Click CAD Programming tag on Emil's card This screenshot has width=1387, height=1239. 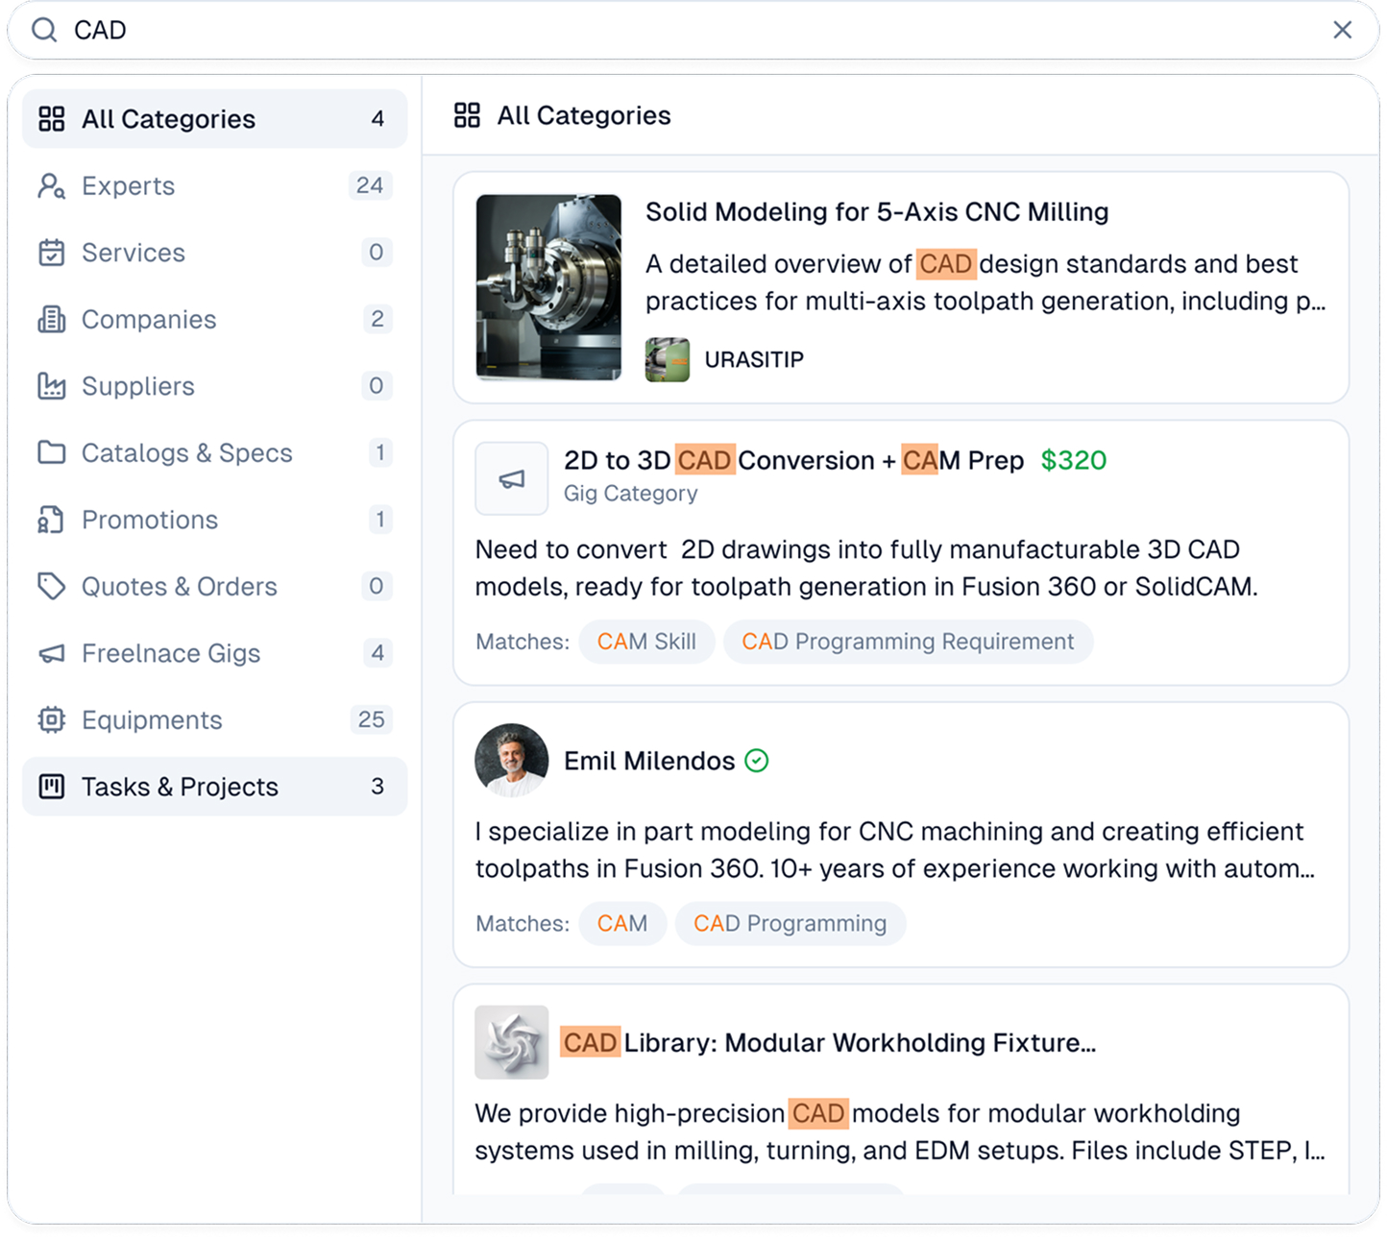pos(790,923)
